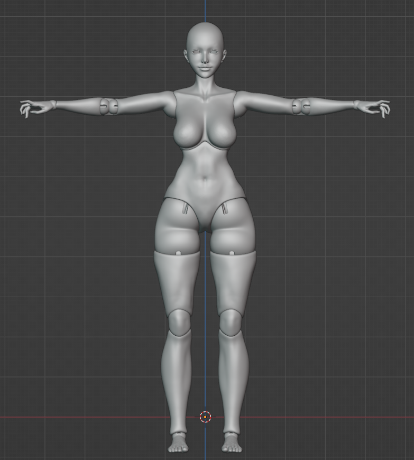414x460 pixels.
Task: Select the shin segment on viewer's left leg
Action: pos(177,381)
